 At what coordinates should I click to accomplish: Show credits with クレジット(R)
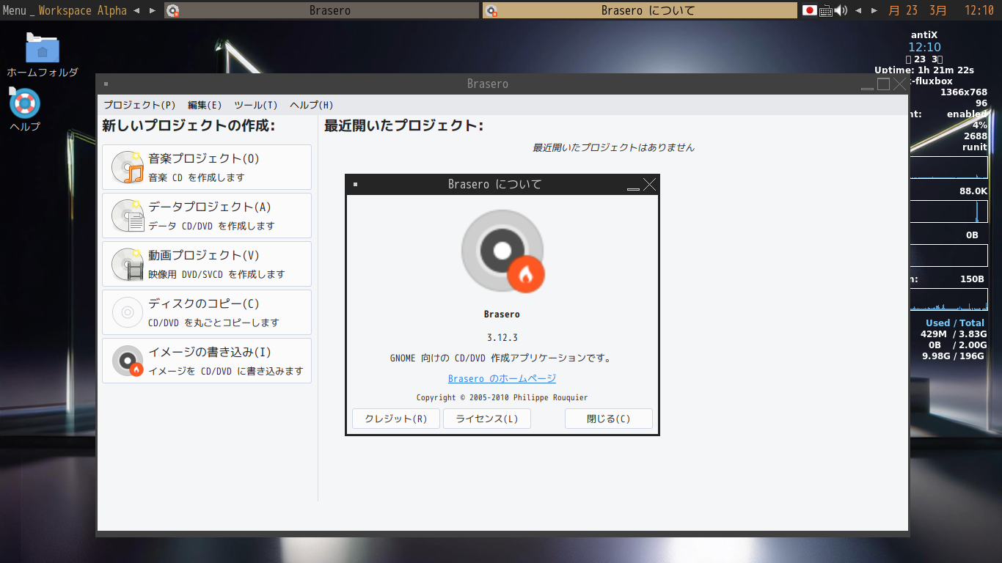396,419
